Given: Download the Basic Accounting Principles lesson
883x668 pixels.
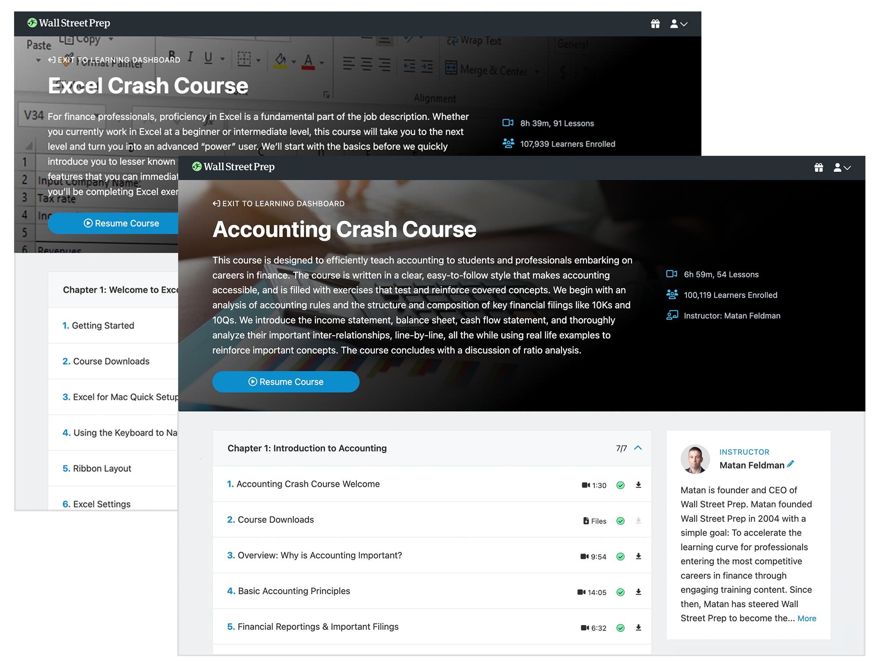Looking at the screenshot, I should 639,592.
